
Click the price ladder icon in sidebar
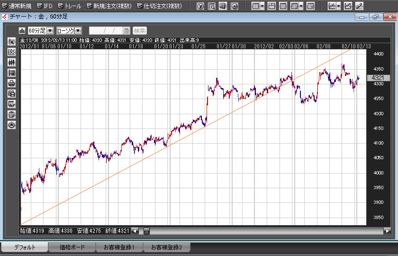point(12,73)
